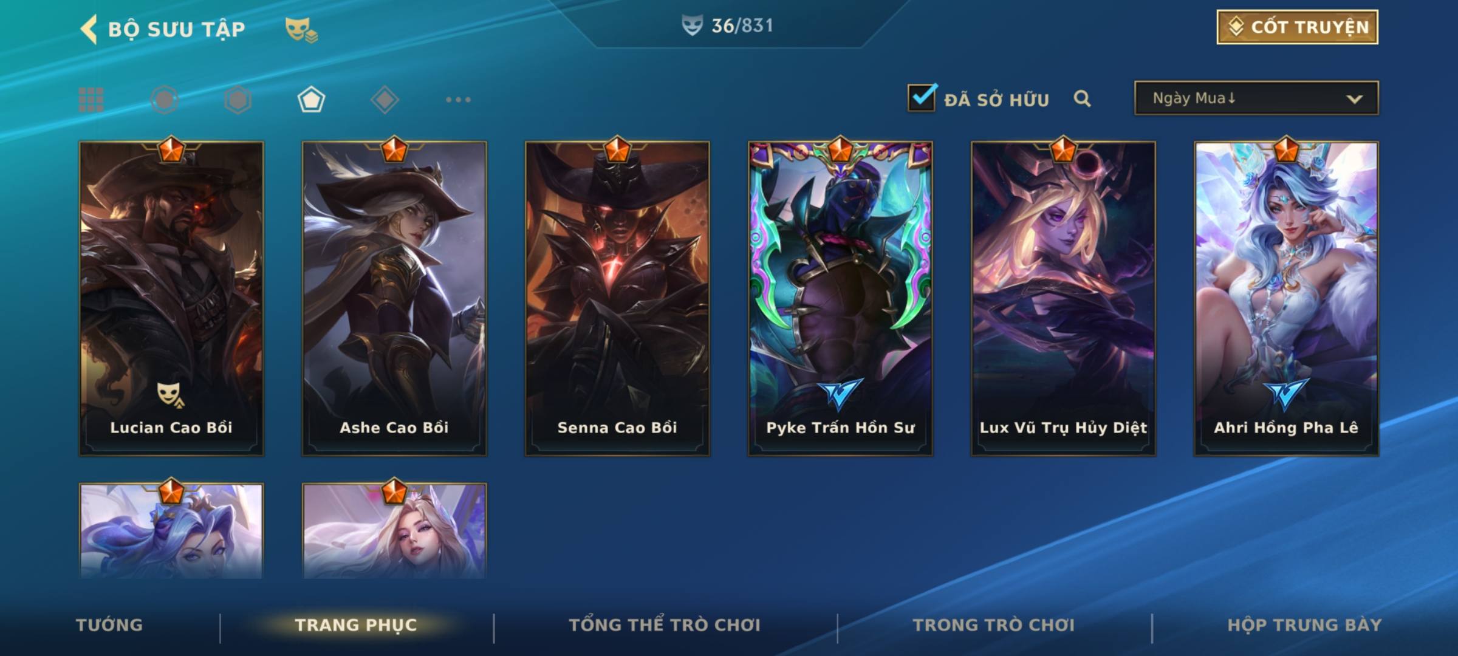Expand the Ngày Mua sort dropdown
Viewport: 1458px width, 656px height.
(x=1256, y=98)
